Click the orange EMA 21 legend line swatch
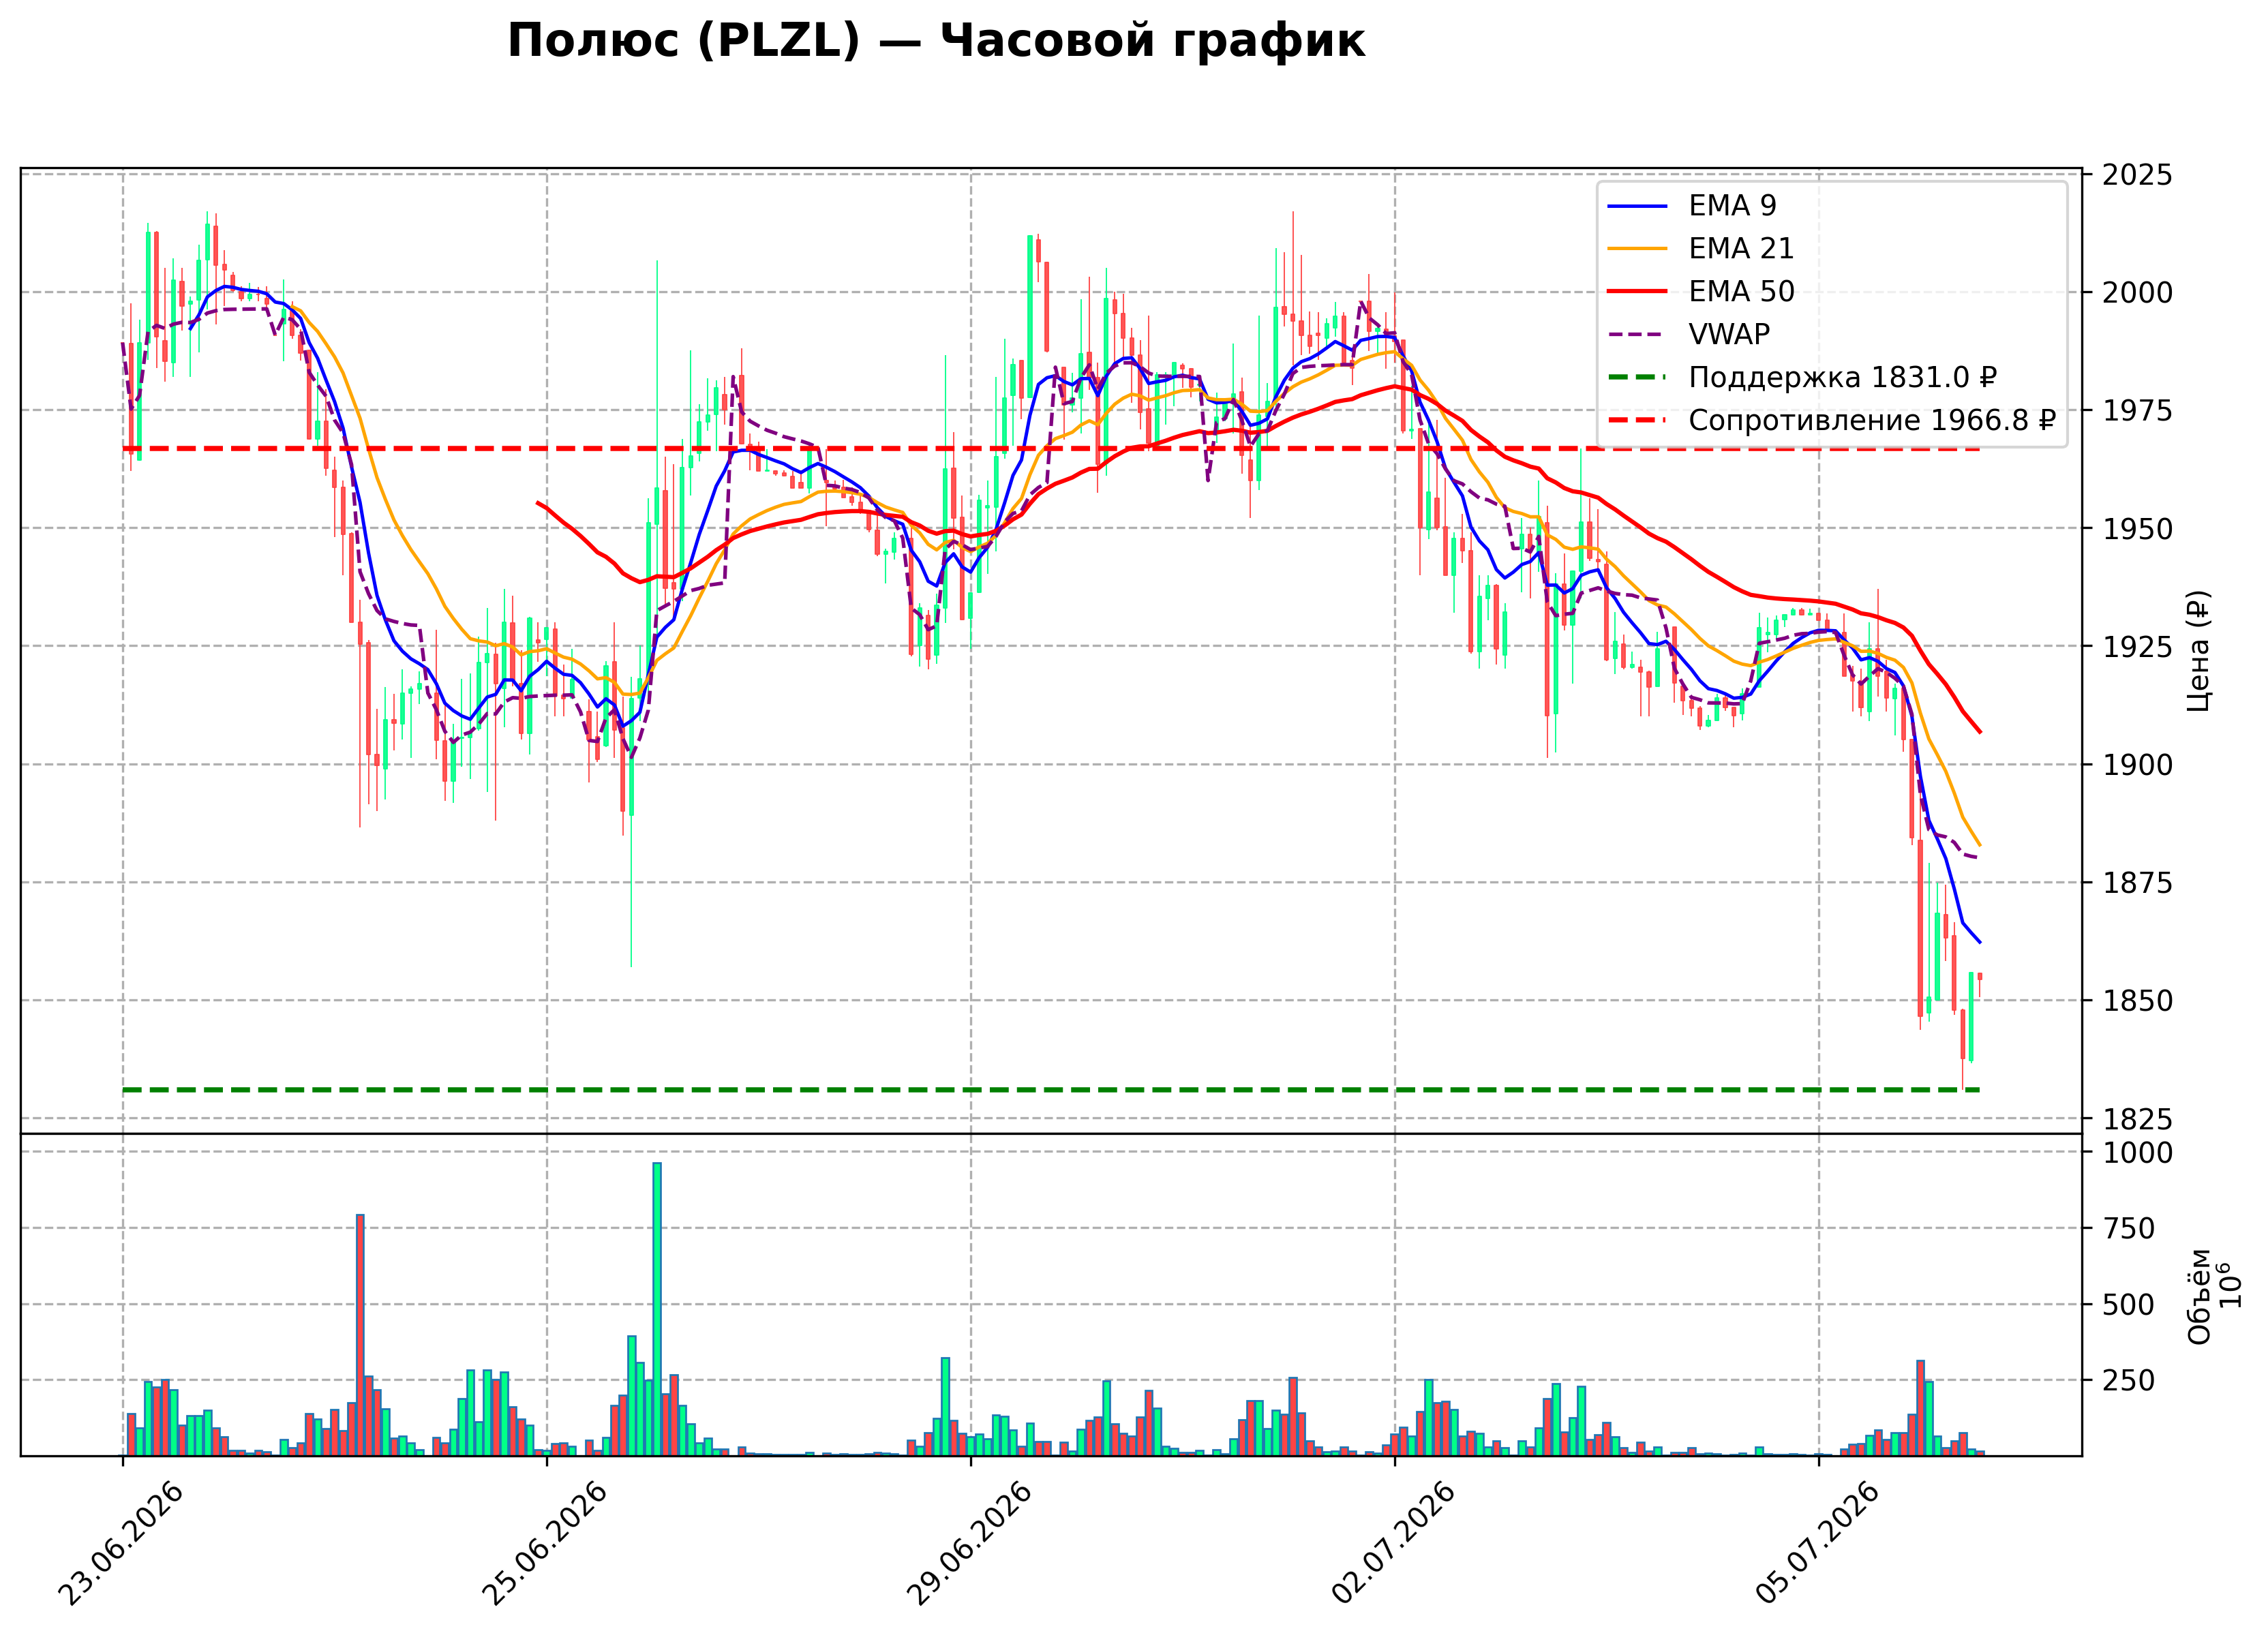2268x1631 pixels. pos(1638,249)
